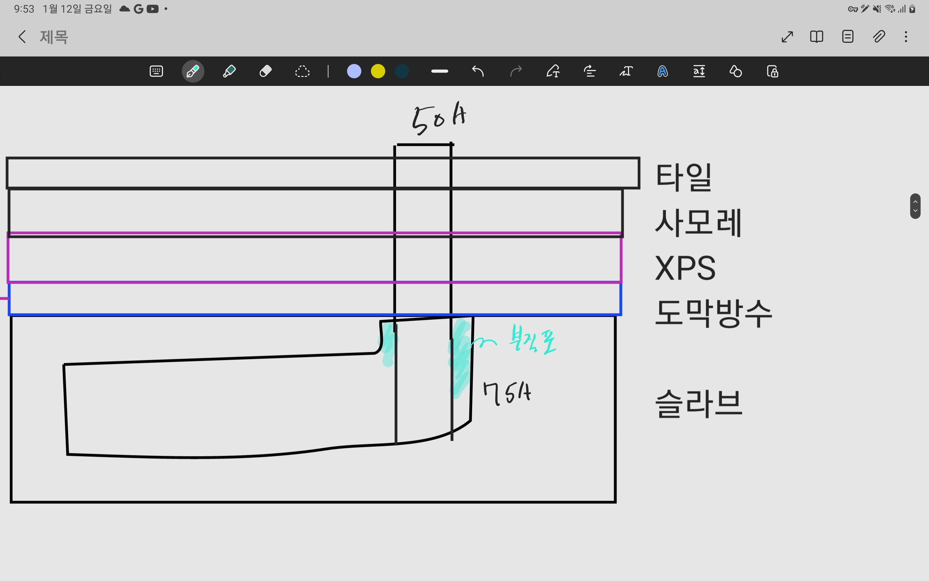Go back using the back arrow
This screenshot has width=929, height=581.
click(22, 37)
